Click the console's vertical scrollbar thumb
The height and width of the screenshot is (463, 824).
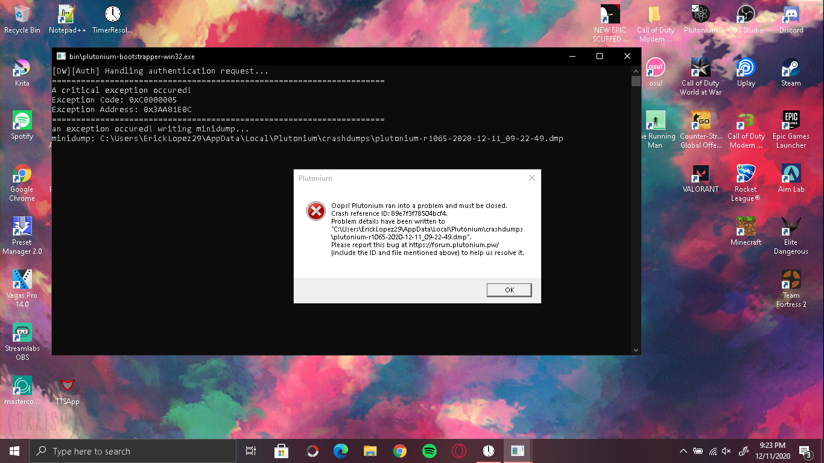click(x=636, y=81)
